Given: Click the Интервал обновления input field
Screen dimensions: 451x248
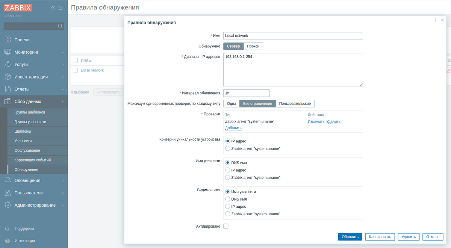Looking at the screenshot, I should [247, 93].
